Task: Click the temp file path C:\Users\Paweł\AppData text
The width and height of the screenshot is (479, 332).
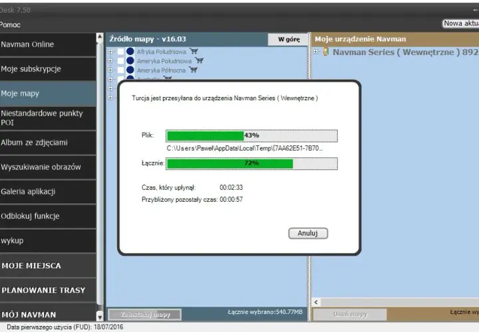Action: coord(244,149)
